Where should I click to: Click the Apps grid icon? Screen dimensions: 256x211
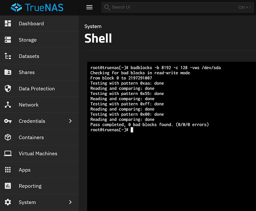click(x=8, y=170)
